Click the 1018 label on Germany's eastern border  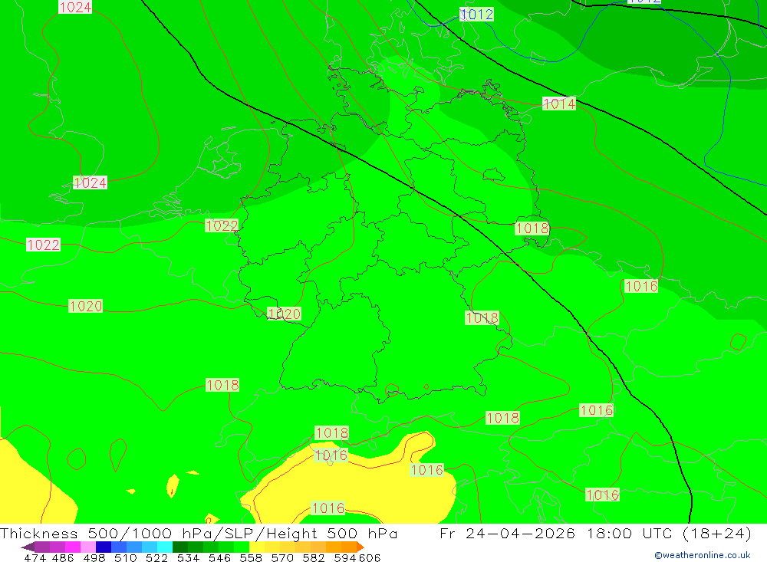click(x=532, y=228)
